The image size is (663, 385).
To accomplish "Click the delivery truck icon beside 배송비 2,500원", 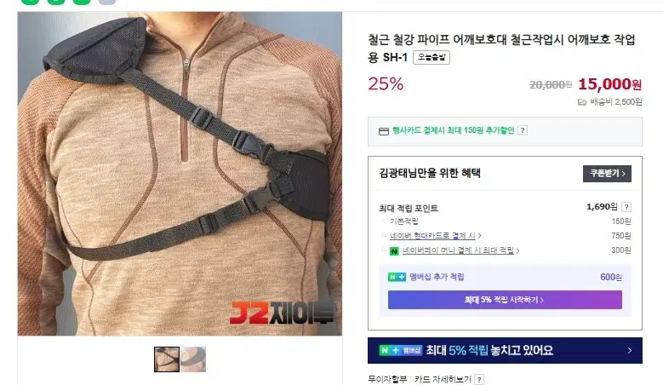I will click(x=582, y=102).
